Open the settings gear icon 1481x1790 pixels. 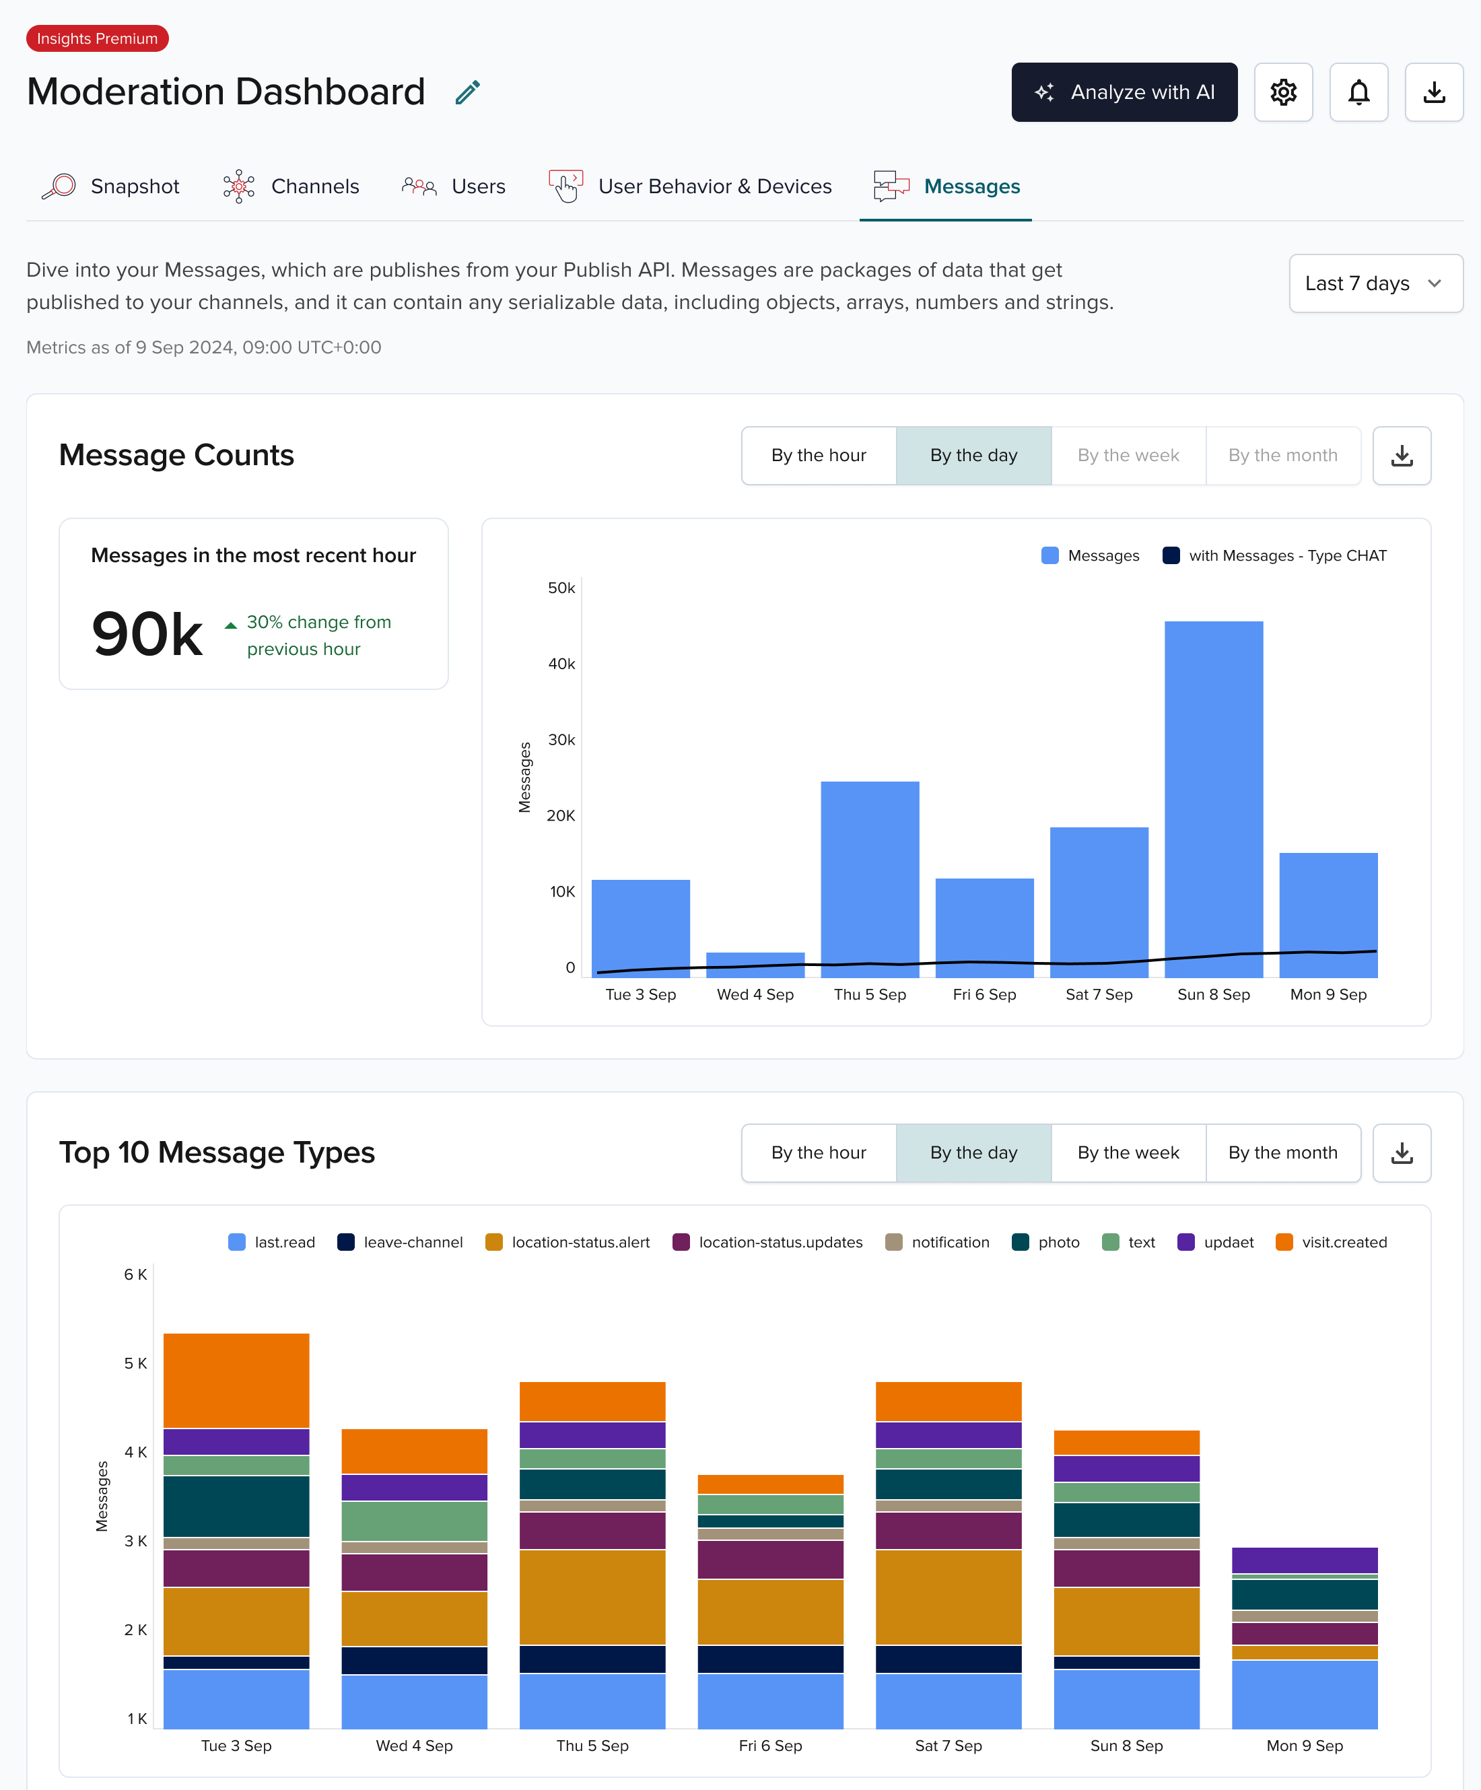click(x=1283, y=92)
